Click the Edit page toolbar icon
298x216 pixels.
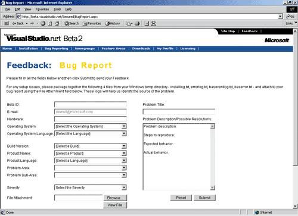pos(147,23)
